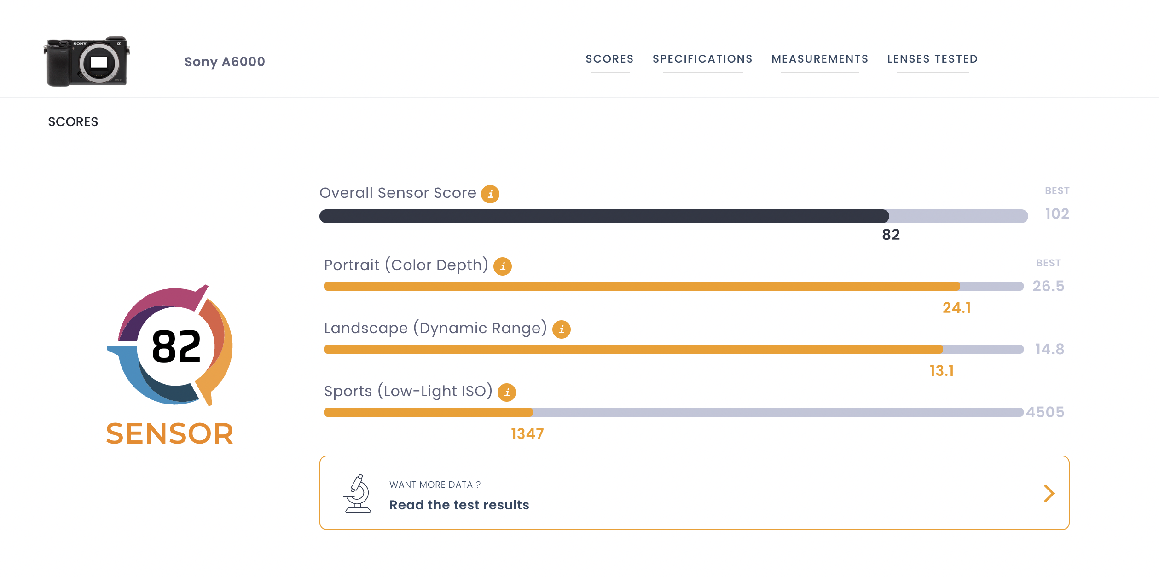Click the circular 82 sensor score badge
Viewport: 1159px width, 577px height.
[x=176, y=346]
